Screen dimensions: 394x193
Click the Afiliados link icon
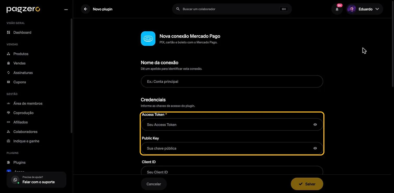coord(8,122)
